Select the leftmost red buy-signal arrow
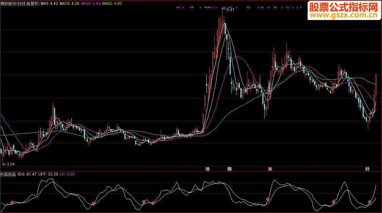This screenshot has width=382, height=213. (12, 202)
